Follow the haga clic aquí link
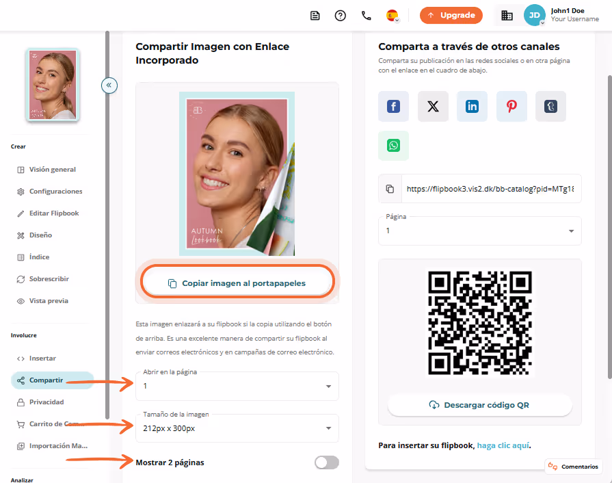The width and height of the screenshot is (612, 483). click(503, 445)
